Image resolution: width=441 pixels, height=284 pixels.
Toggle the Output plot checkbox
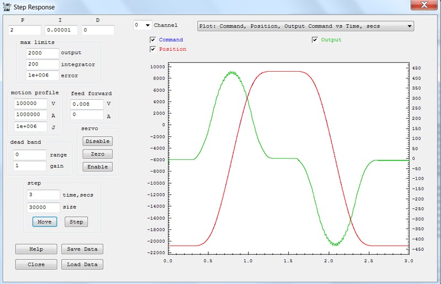[315, 40]
